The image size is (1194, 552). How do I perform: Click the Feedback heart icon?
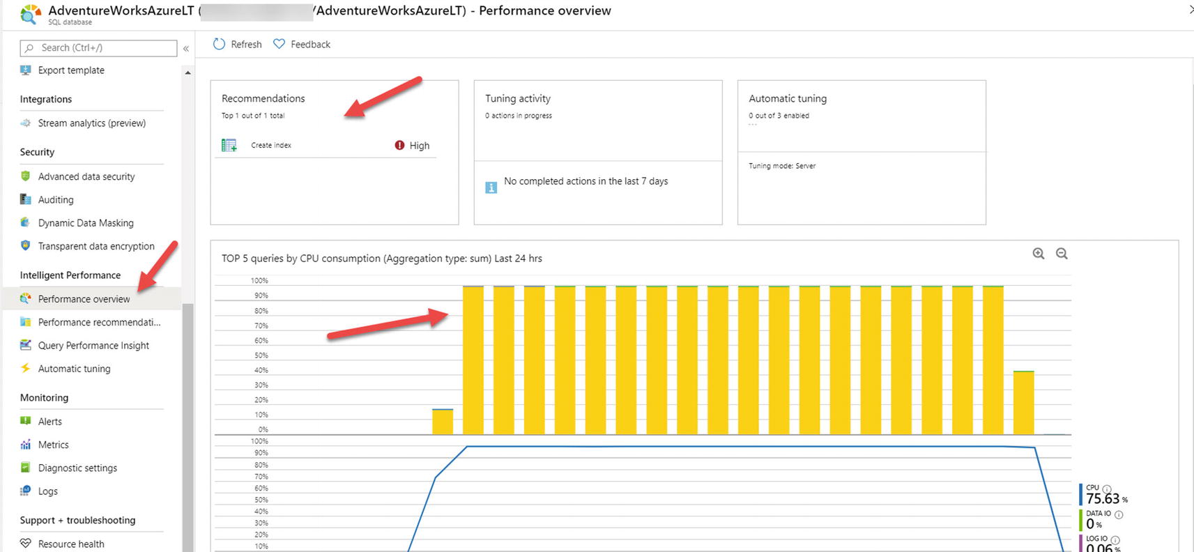(x=280, y=44)
